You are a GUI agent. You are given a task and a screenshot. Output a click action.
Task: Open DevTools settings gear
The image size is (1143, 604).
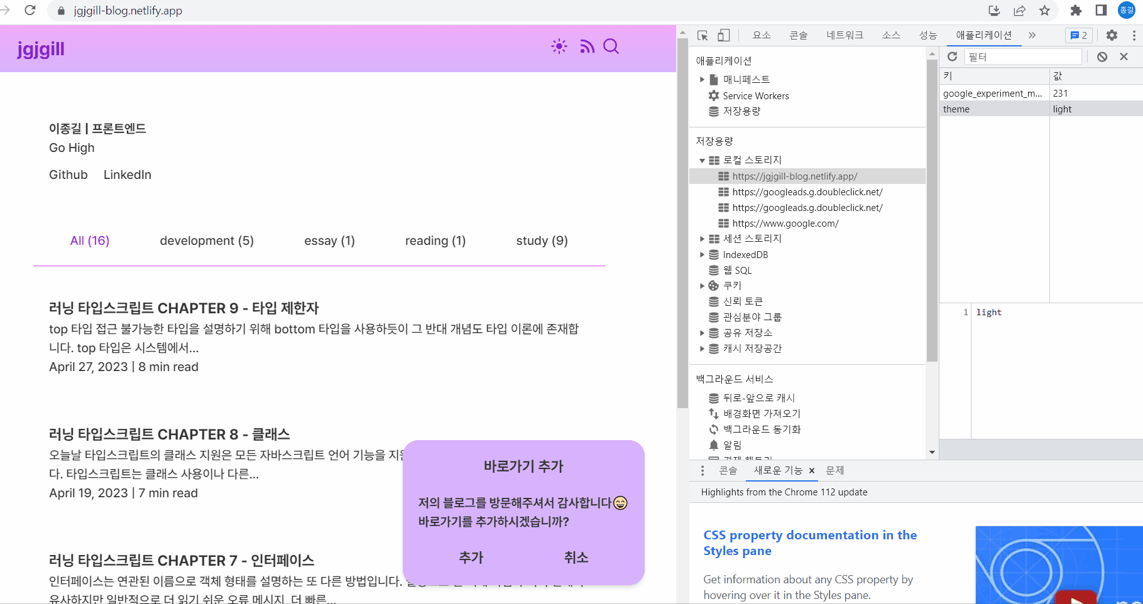(1112, 36)
